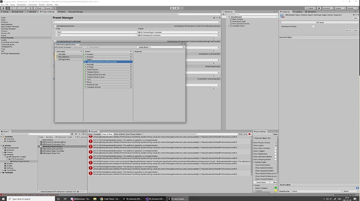Viewport: 360px width, 201px height.
Task: Open Chrome Create Thread window in taskbar
Action: click(110, 199)
